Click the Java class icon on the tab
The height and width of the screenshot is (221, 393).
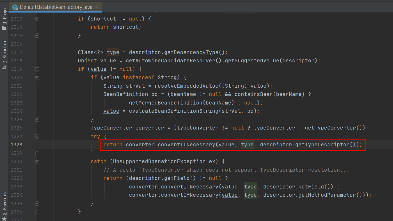coord(15,7)
